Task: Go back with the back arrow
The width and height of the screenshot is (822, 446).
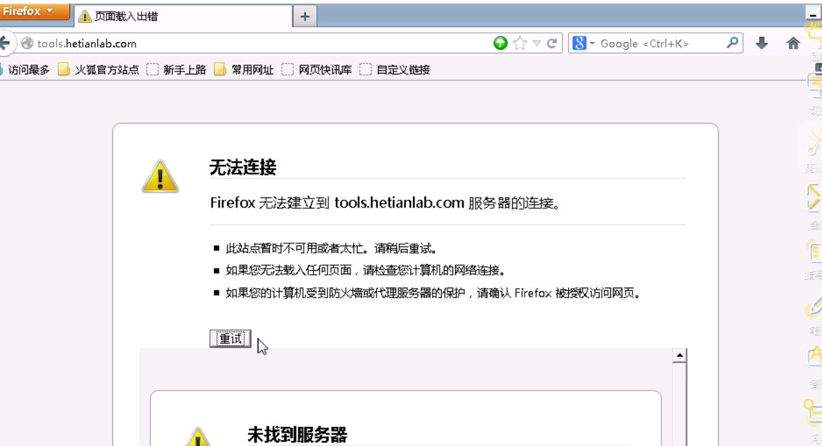Action: pos(5,43)
